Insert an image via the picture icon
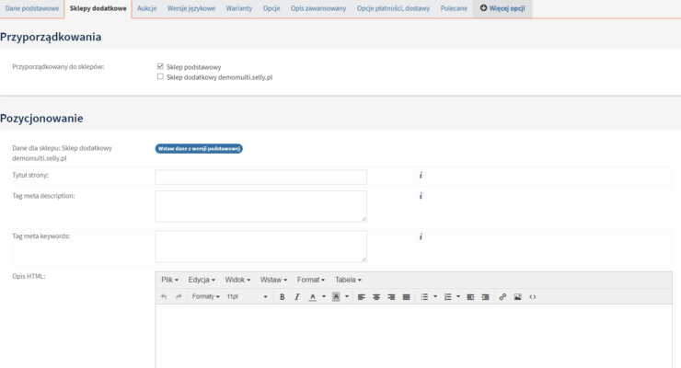Image resolution: width=681 pixels, height=368 pixels. coord(517,297)
